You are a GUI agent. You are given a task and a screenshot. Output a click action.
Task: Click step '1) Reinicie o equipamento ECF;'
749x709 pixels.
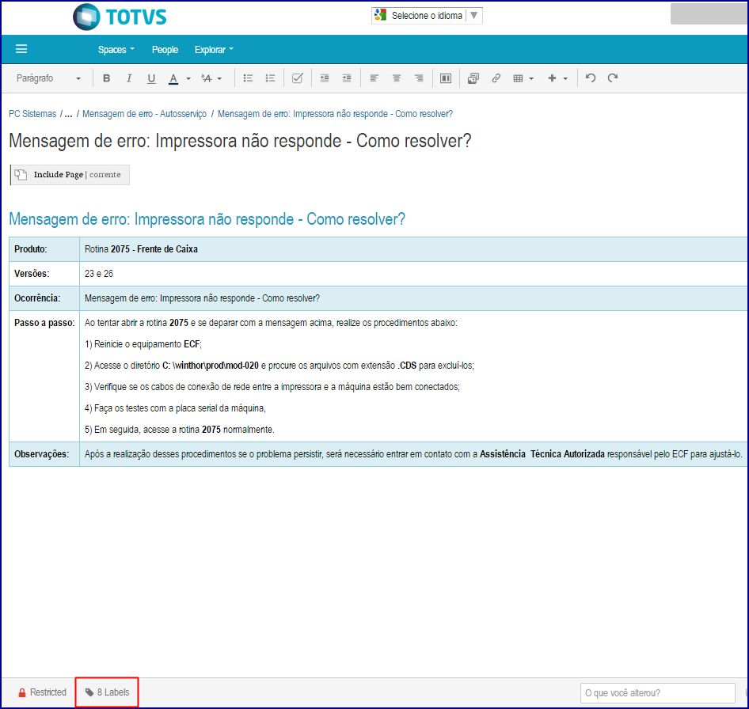pos(143,344)
